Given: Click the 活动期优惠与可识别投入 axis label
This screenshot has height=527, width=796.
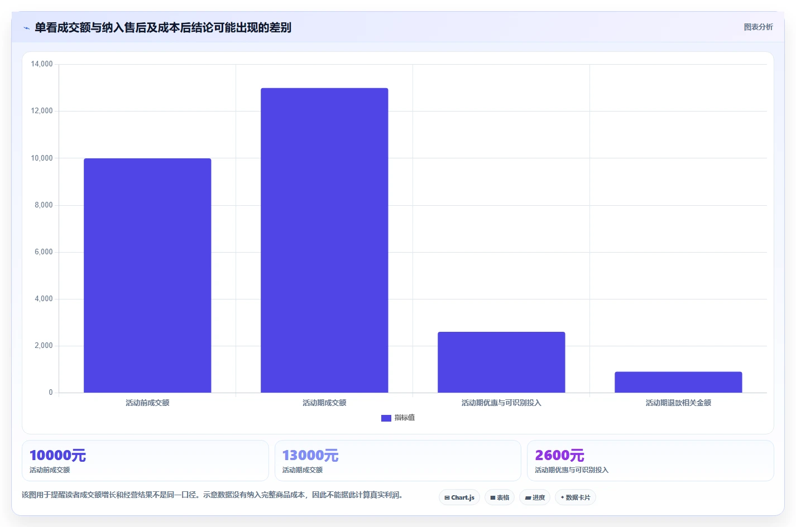Looking at the screenshot, I should [x=501, y=403].
